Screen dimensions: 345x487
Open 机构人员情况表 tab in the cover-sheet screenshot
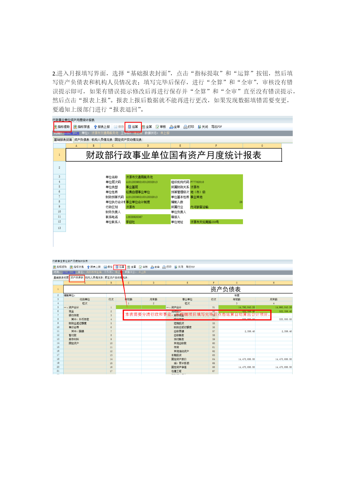pos(102,140)
